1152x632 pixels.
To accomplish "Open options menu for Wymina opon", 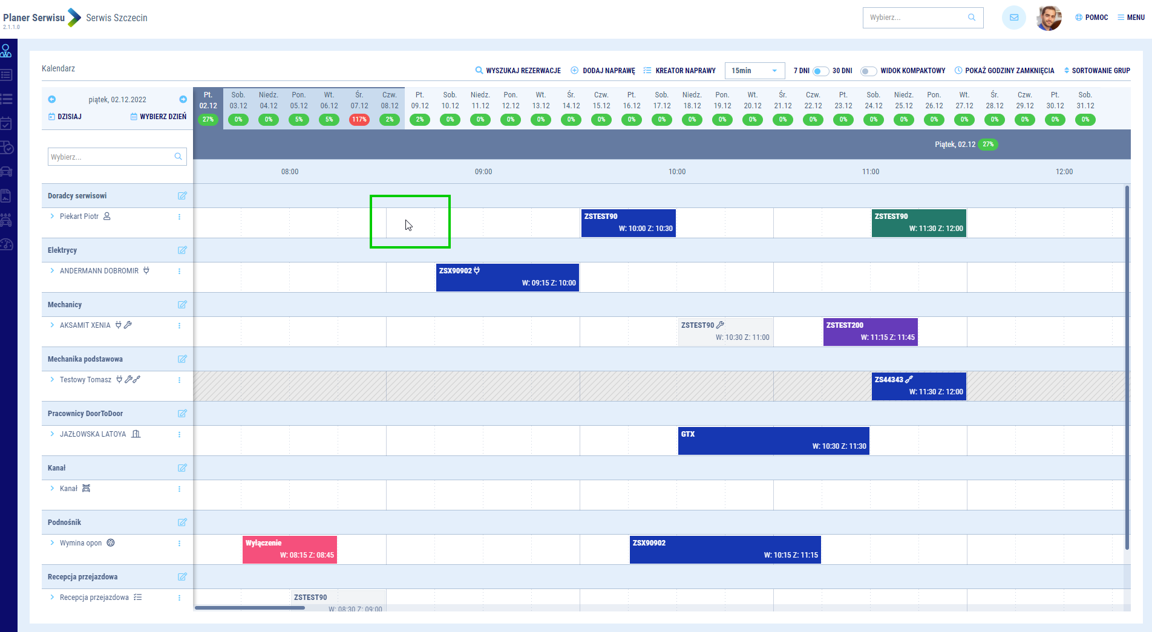I will coord(179,543).
